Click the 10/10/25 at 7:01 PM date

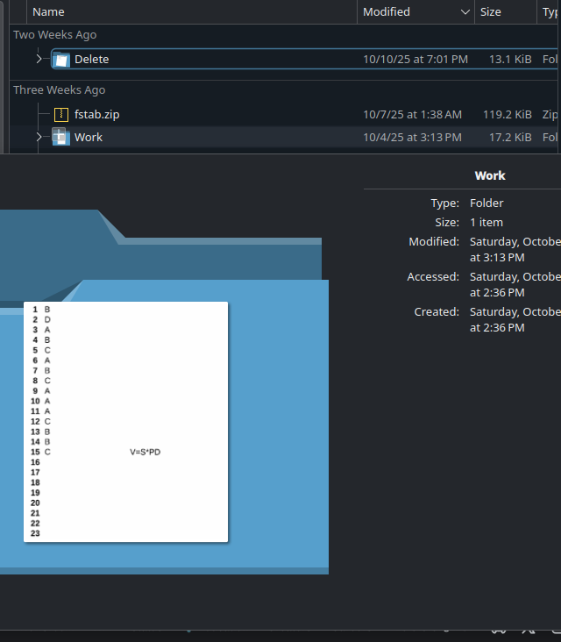click(415, 60)
